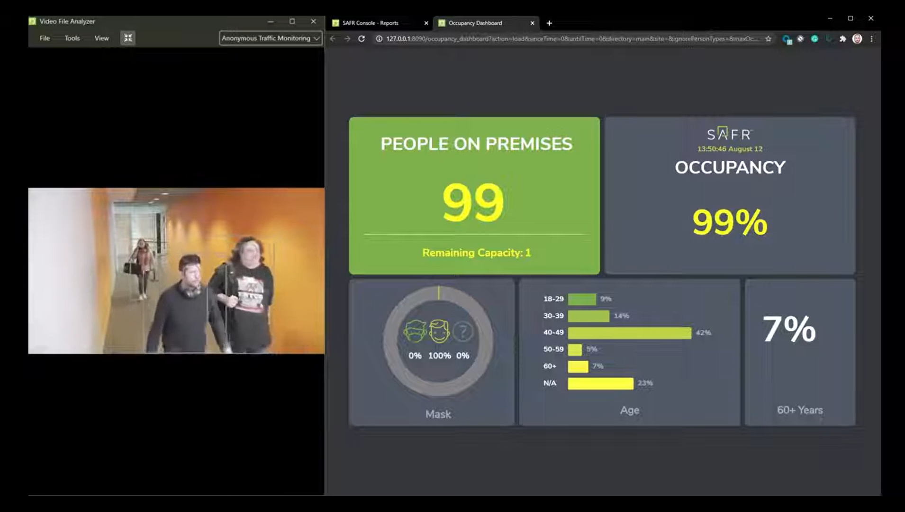The height and width of the screenshot is (512, 905).
Task: Select the Occupancy Dashboard tab
Action: (x=479, y=23)
